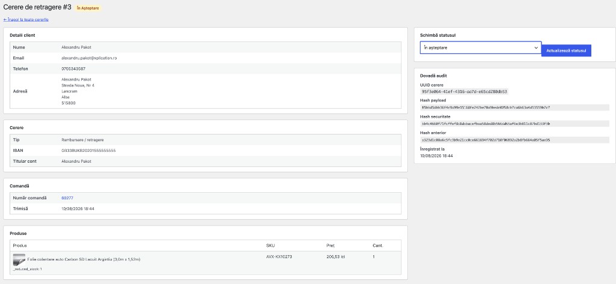Click the 'Cant.' column header
The height and width of the screenshot is (284, 616).
point(378,246)
